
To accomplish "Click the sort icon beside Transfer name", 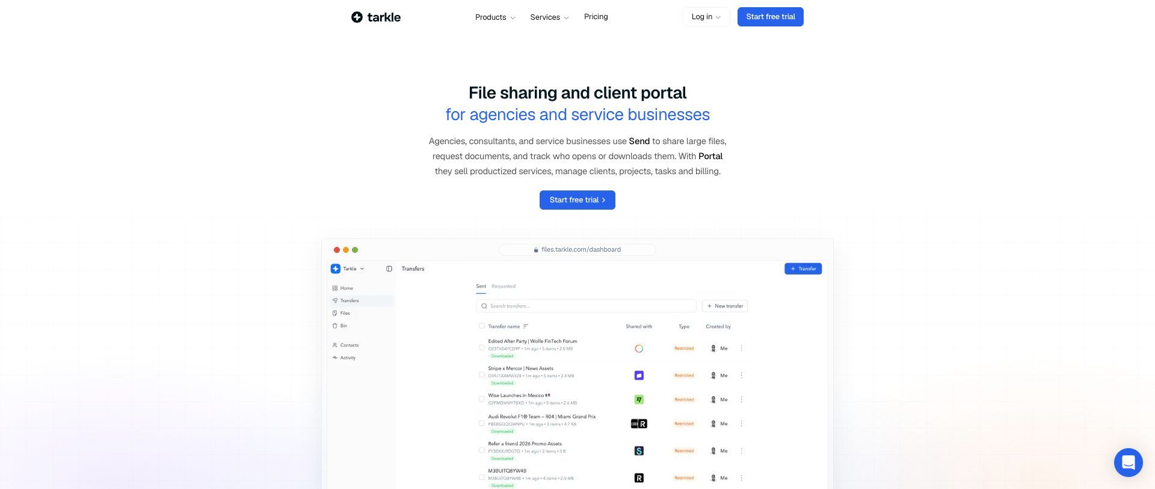I will coord(526,327).
